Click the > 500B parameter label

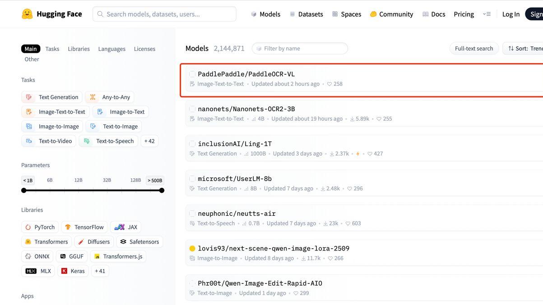155,180
